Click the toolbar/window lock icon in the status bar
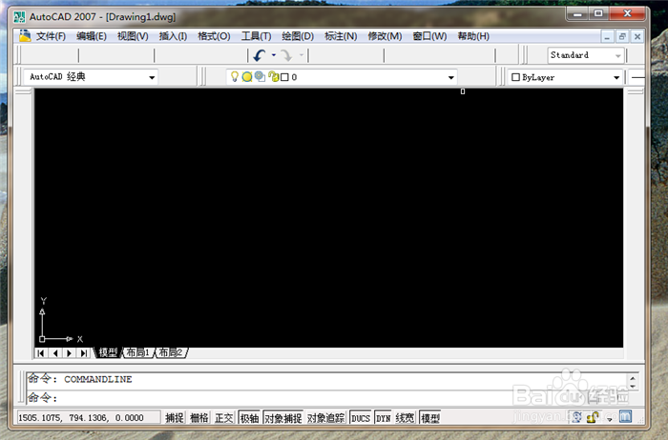This screenshot has height=440, width=668. point(593,417)
